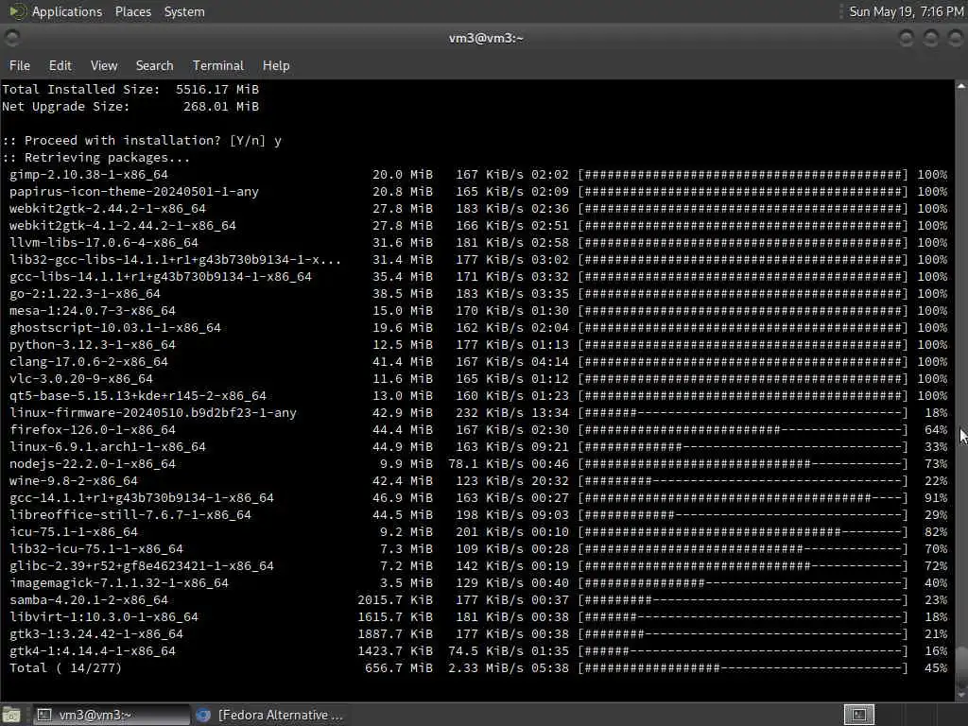Screen dimensions: 968x726
Task: Click the libreoffice-still-7.6.7-1-x86_64 line
Action: pyautogui.click(x=477, y=515)
